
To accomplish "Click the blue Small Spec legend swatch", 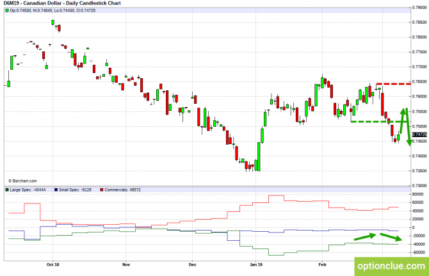I will click(56, 190).
